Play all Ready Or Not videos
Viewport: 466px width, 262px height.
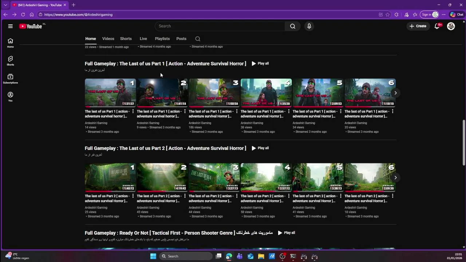click(287, 233)
